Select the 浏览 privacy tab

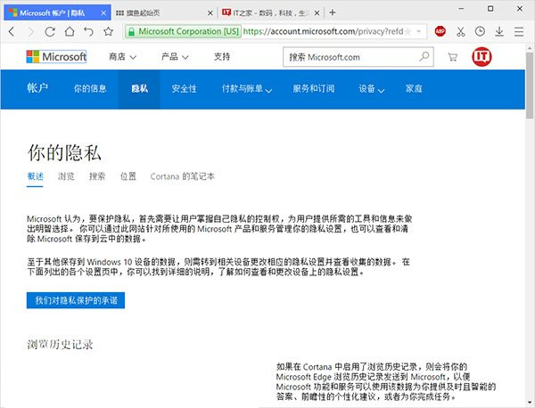pyautogui.click(x=66, y=176)
